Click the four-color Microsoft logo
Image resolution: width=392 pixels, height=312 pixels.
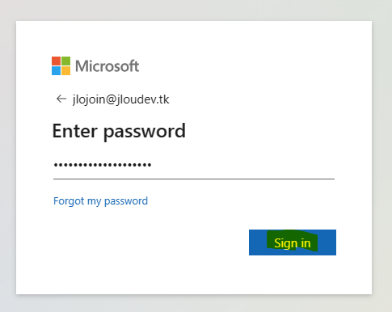[61, 65]
